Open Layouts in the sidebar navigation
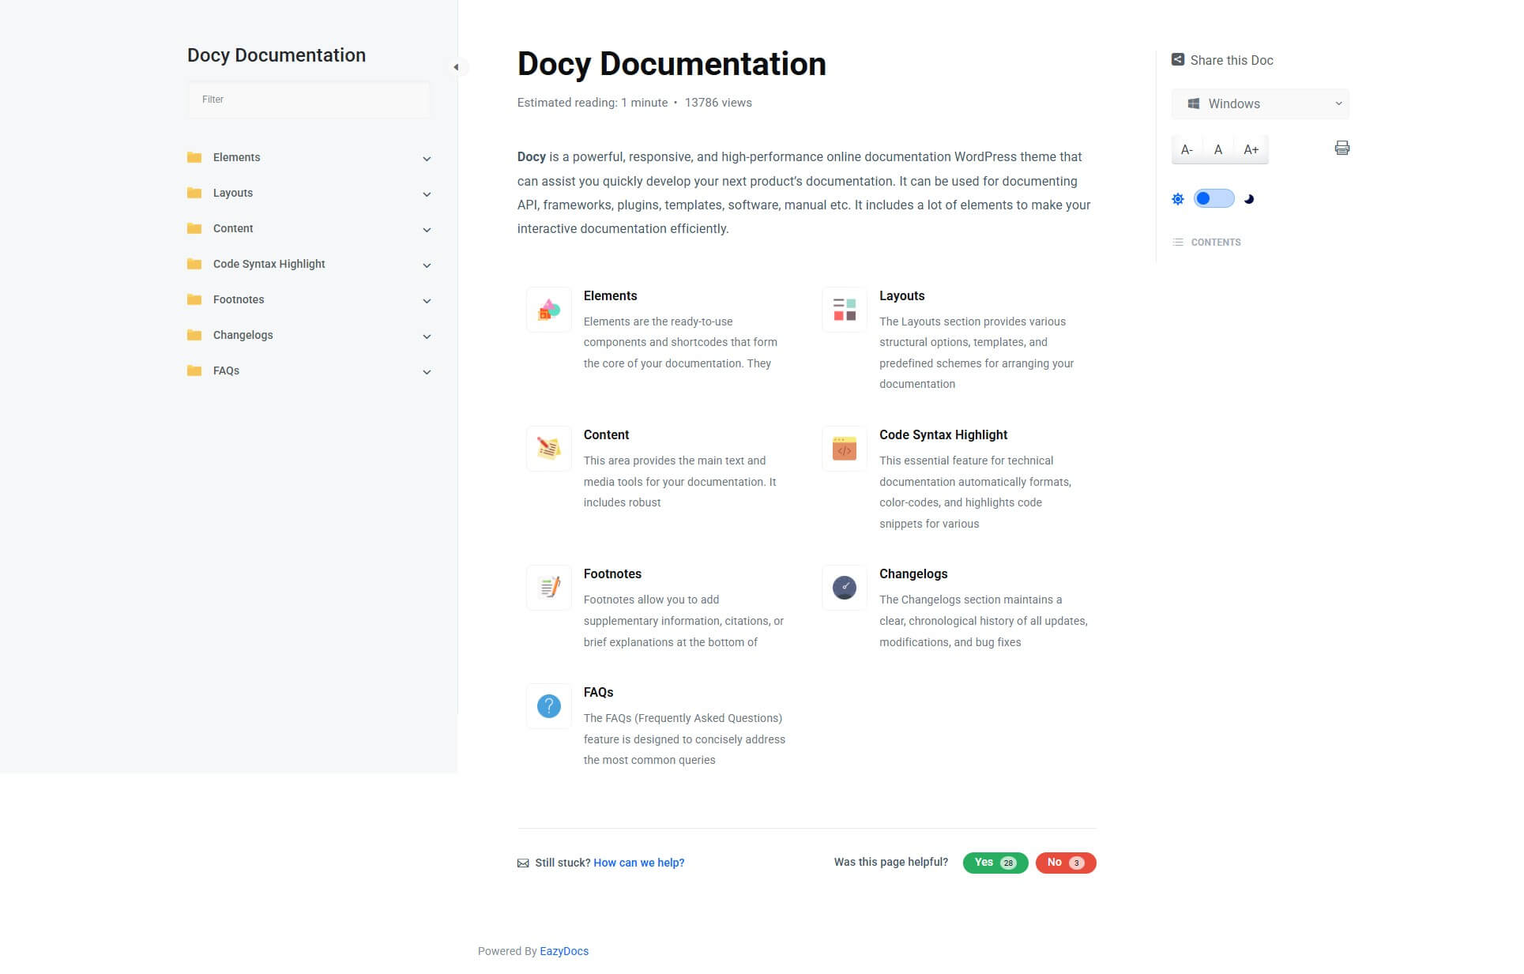The image size is (1524, 974). [233, 193]
